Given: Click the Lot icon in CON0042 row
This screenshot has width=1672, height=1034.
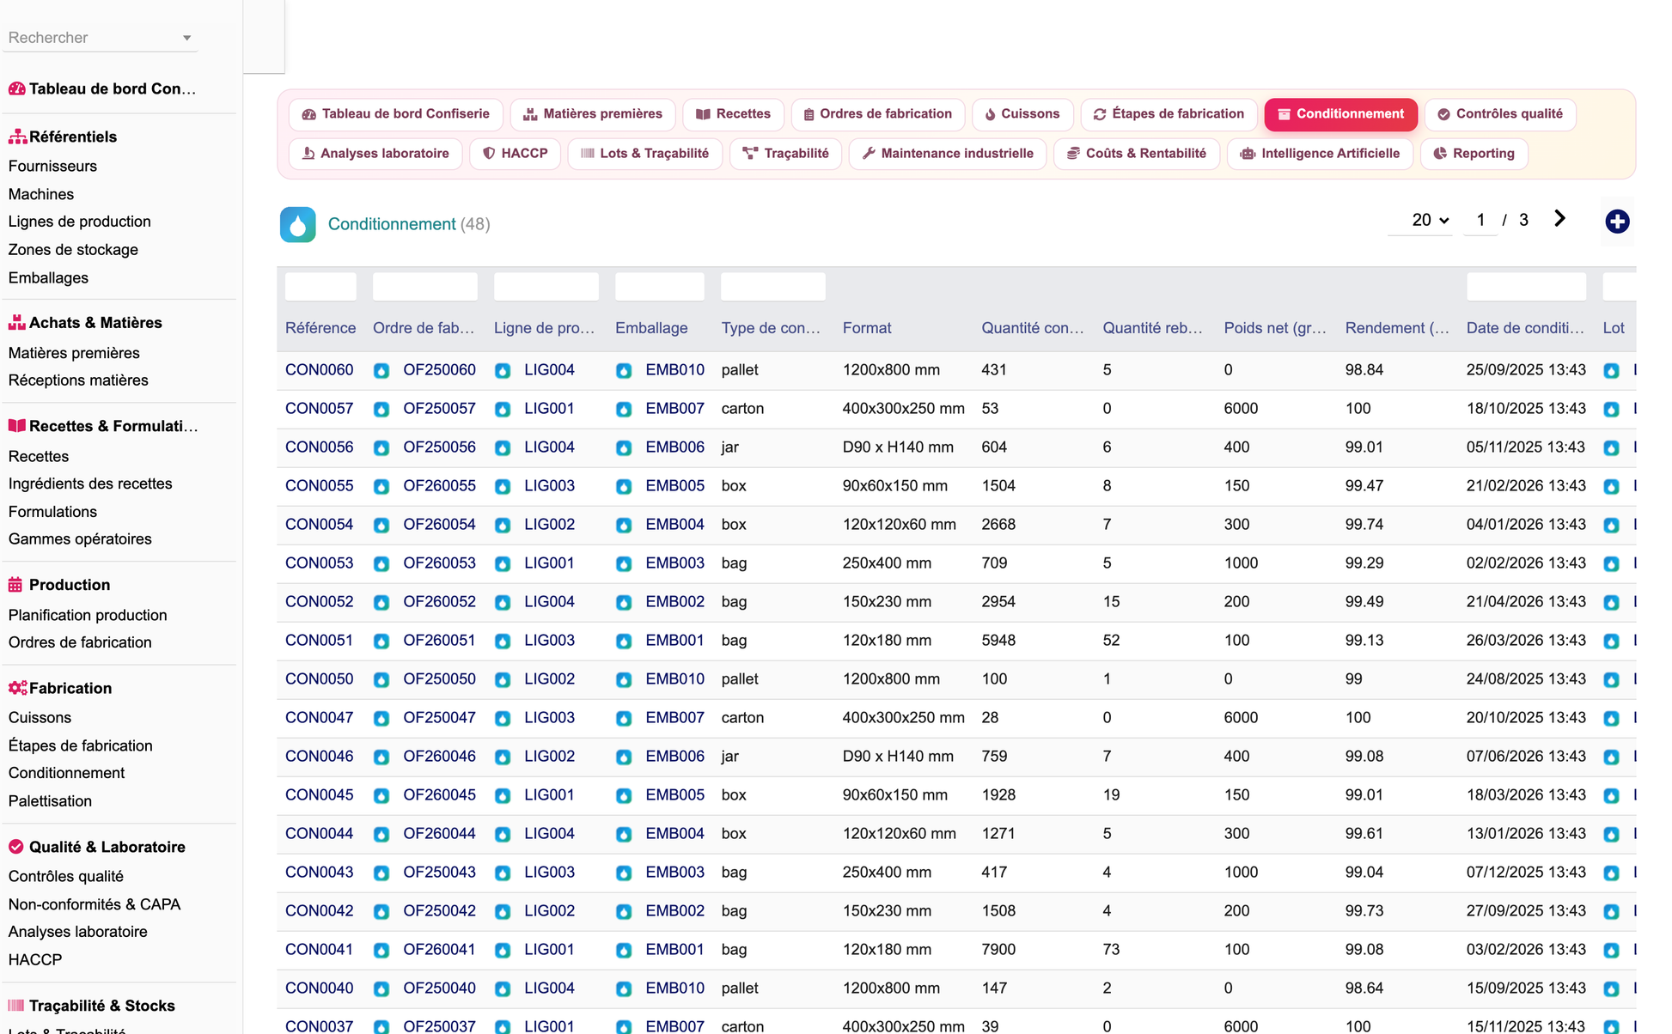Looking at the screenshot, I should point(1612,912).
